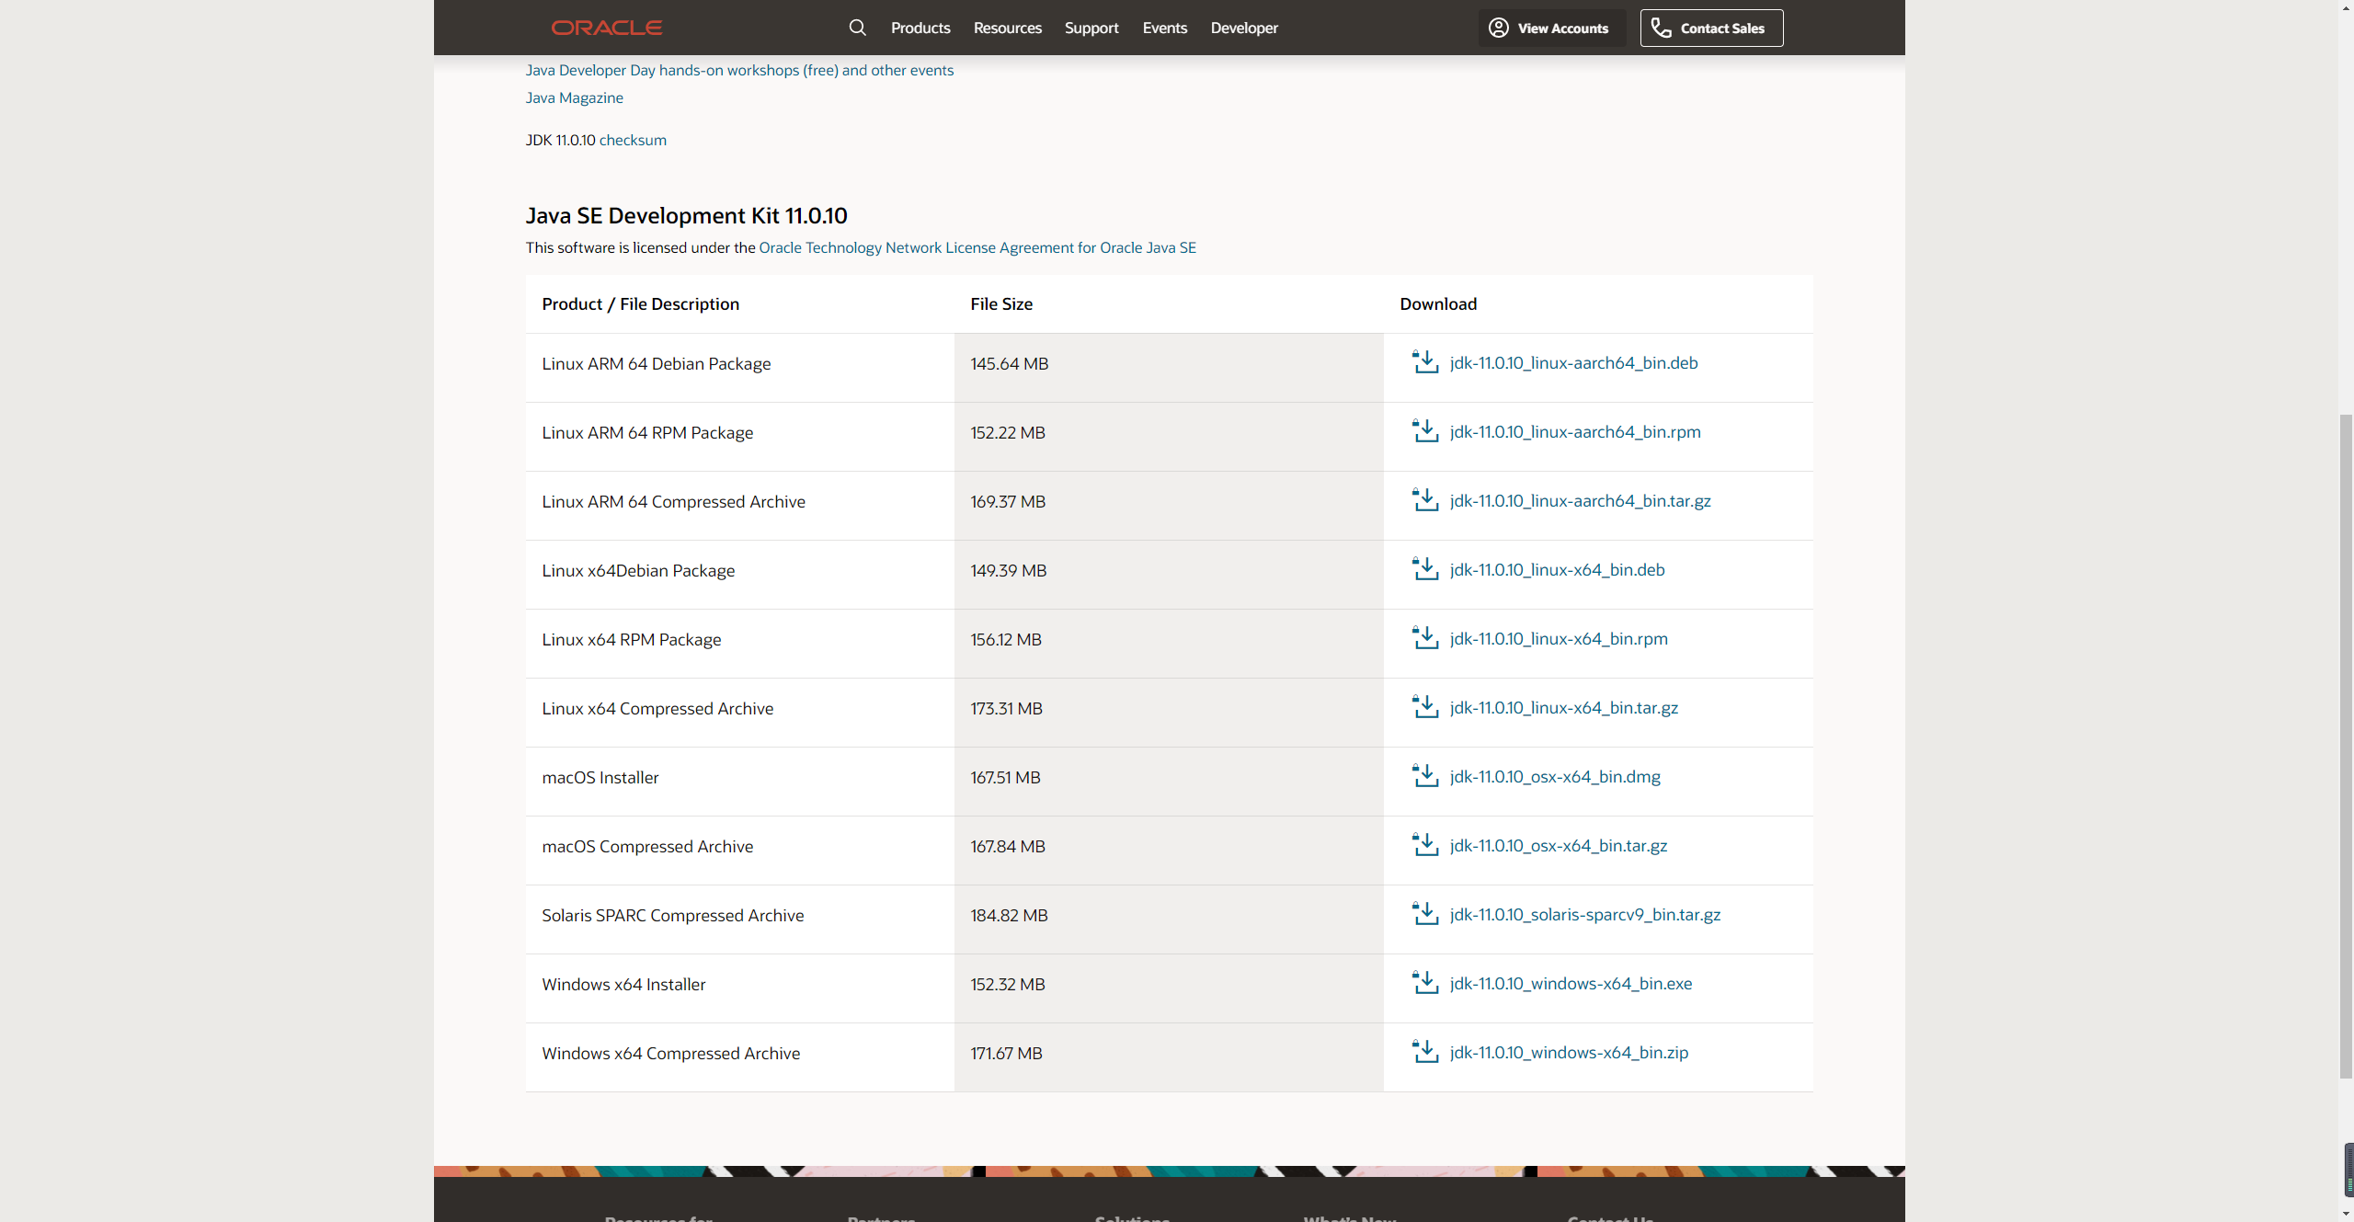Select the 'Linux ARM 64 Compressed Archive' text
Image resolution: width=2354 pixels, height=1222 pixels.
[x=673, y=501]
